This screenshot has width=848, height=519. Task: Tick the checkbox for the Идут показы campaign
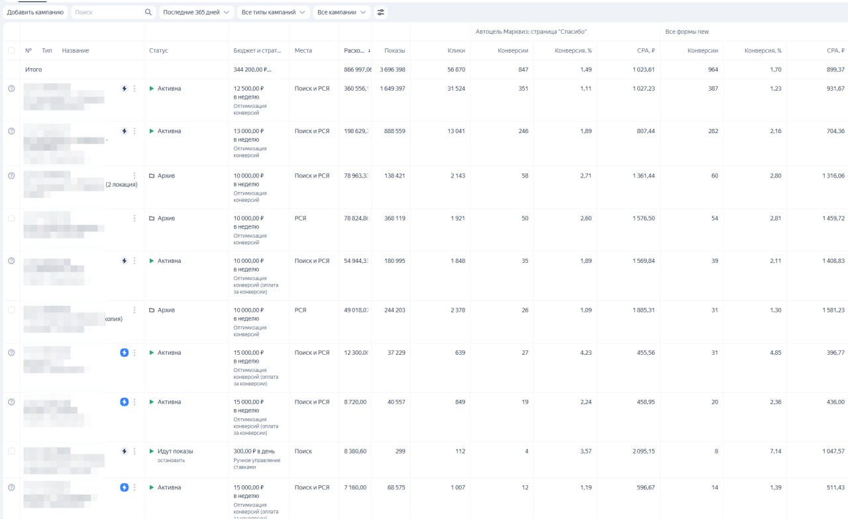click(x=11, y=451)
